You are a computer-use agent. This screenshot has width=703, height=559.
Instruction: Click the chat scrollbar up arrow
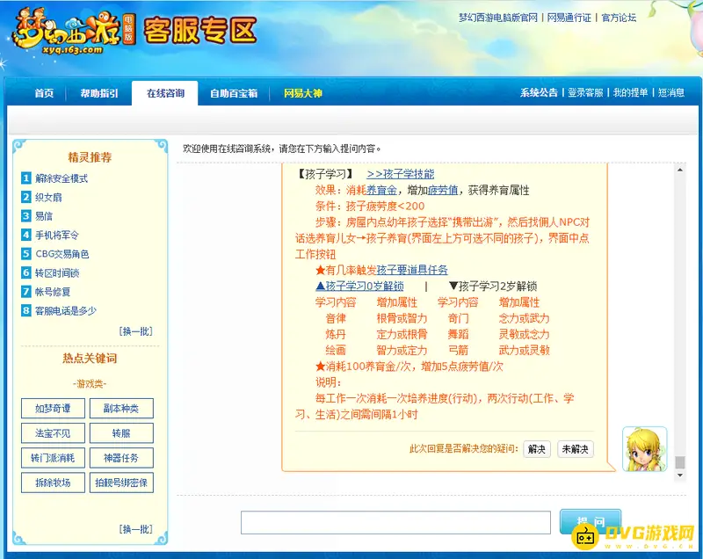[680, 170]
